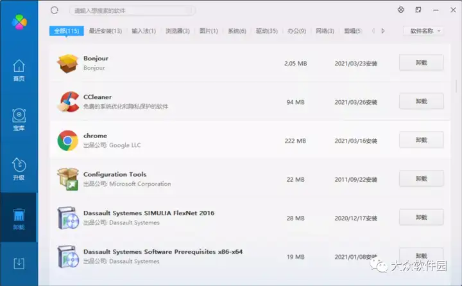Switch to the 剪辑(5) tab
The image size is (462, 286).
pyautogui.click(x=353, y=31)
